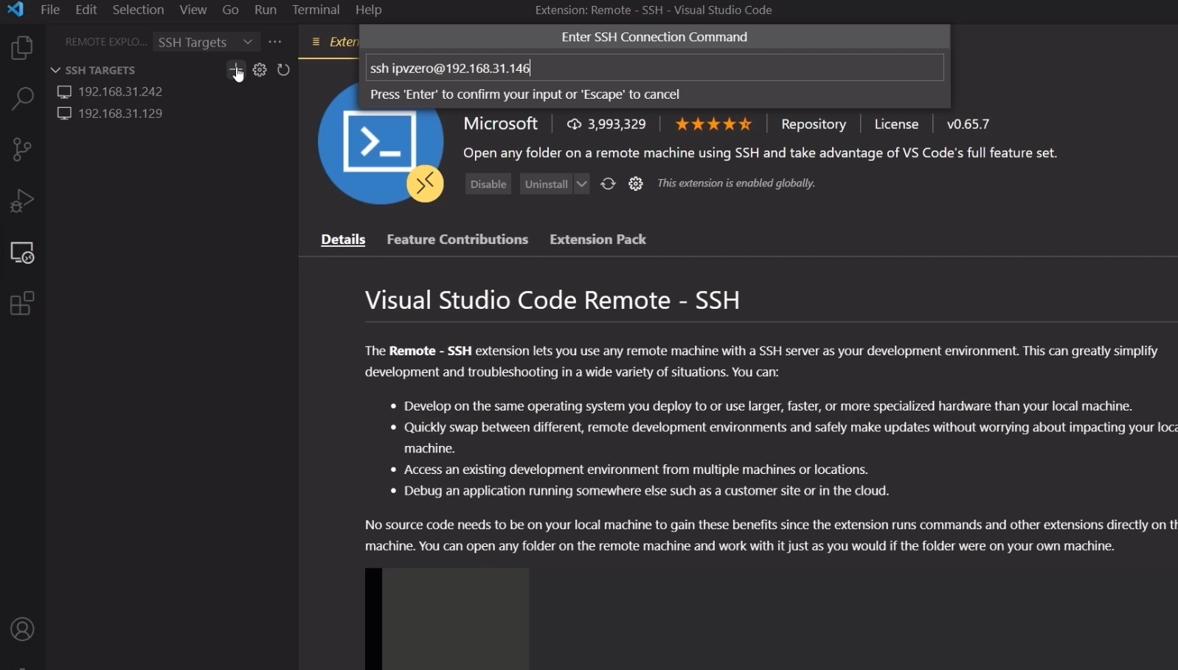The height and width of the screenshot is (670, 1178).
Task: Open the Accounts icon in activity bar
Action: [x=22, y=629]
